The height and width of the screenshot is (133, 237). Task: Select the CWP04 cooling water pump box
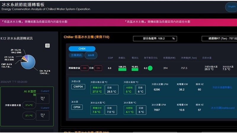pyautogui.click(x=78, y=87)
